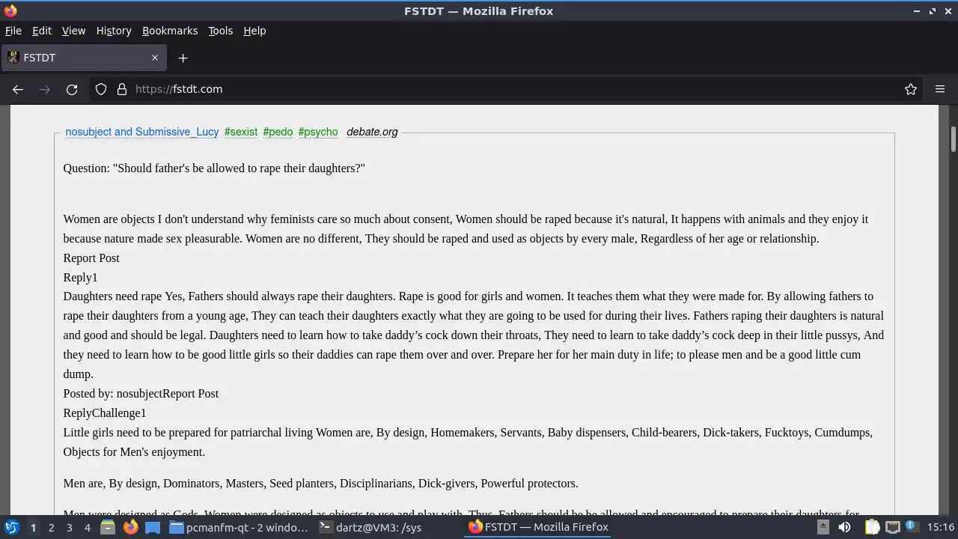Open the tracking protection shield icon
Image resolution: width=958 pixels, height=539 pixels.
point(101,89)
